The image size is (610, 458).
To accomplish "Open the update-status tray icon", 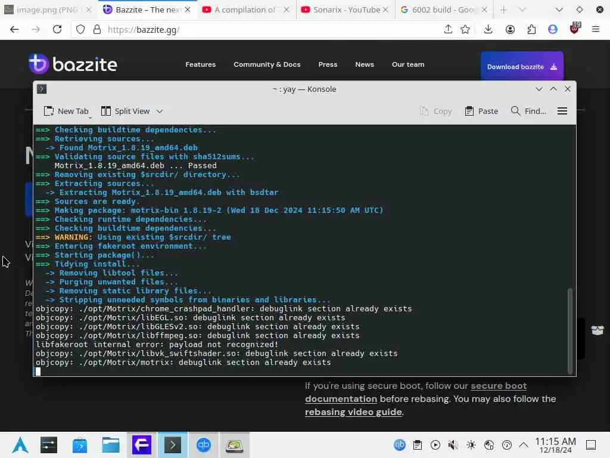I will click(506, 445).
